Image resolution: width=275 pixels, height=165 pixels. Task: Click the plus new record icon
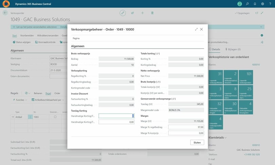(142, 13)
